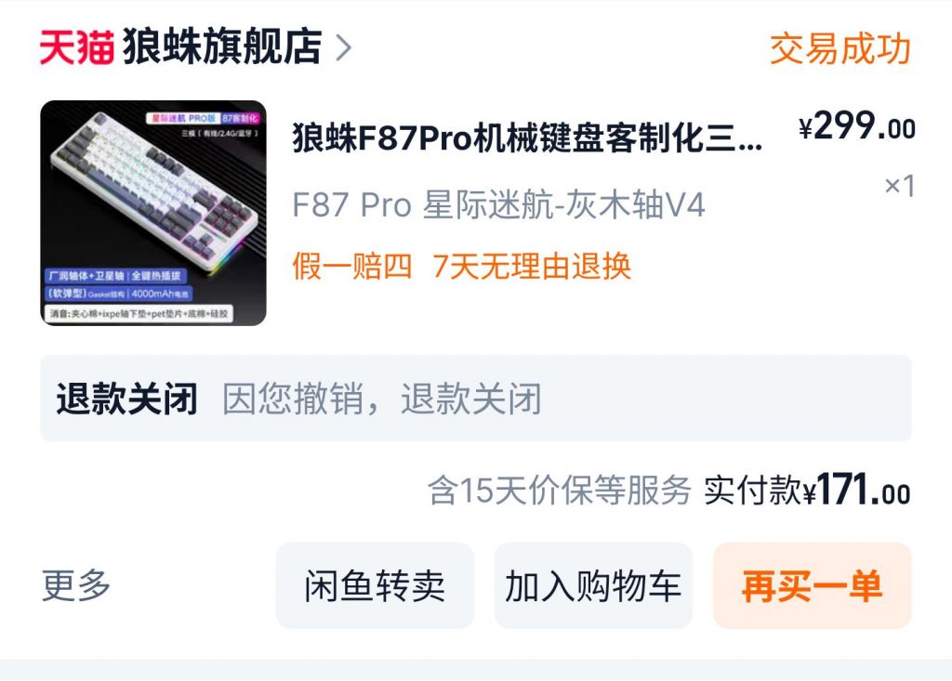Tap the 加入购物车 add to cart button
This screenshot has height=681, width=952.
click(593, 585)
